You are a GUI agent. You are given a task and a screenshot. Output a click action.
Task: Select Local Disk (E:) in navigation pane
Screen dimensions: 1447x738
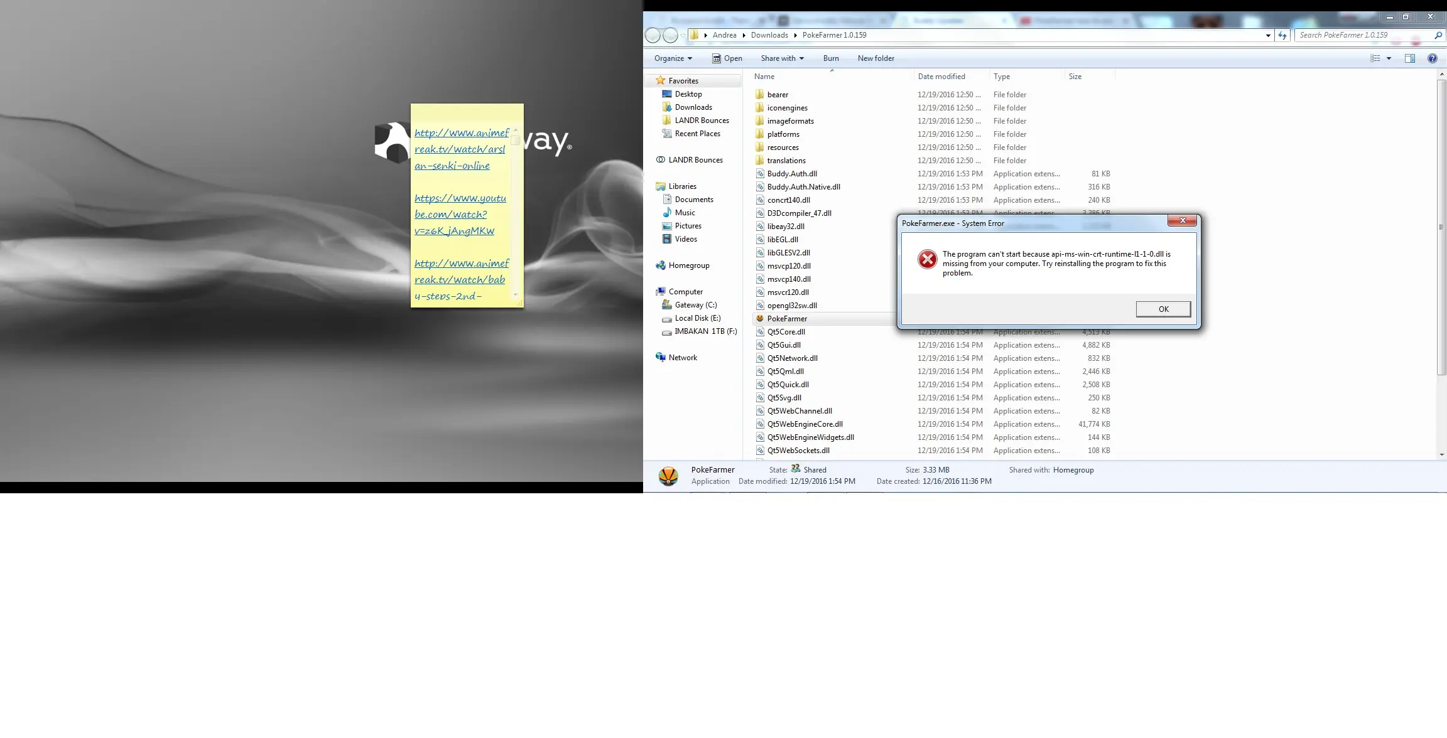[697, 318]
